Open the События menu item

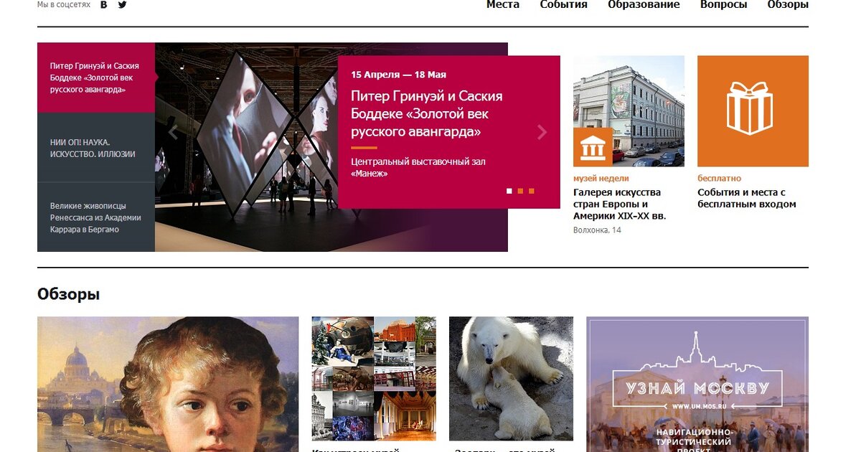564,4
